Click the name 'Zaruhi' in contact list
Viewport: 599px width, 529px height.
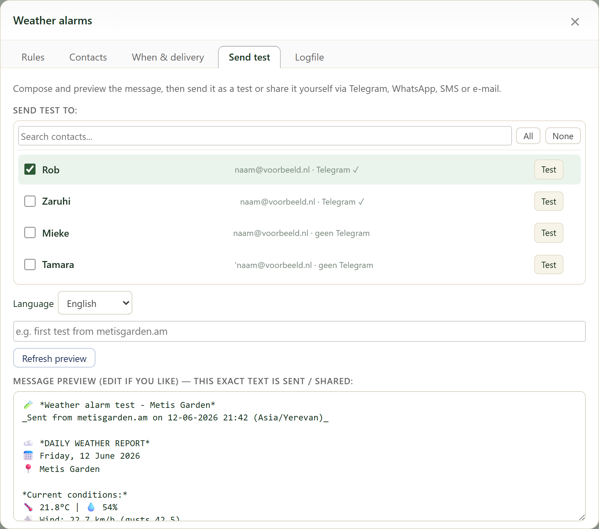(56, 202)
